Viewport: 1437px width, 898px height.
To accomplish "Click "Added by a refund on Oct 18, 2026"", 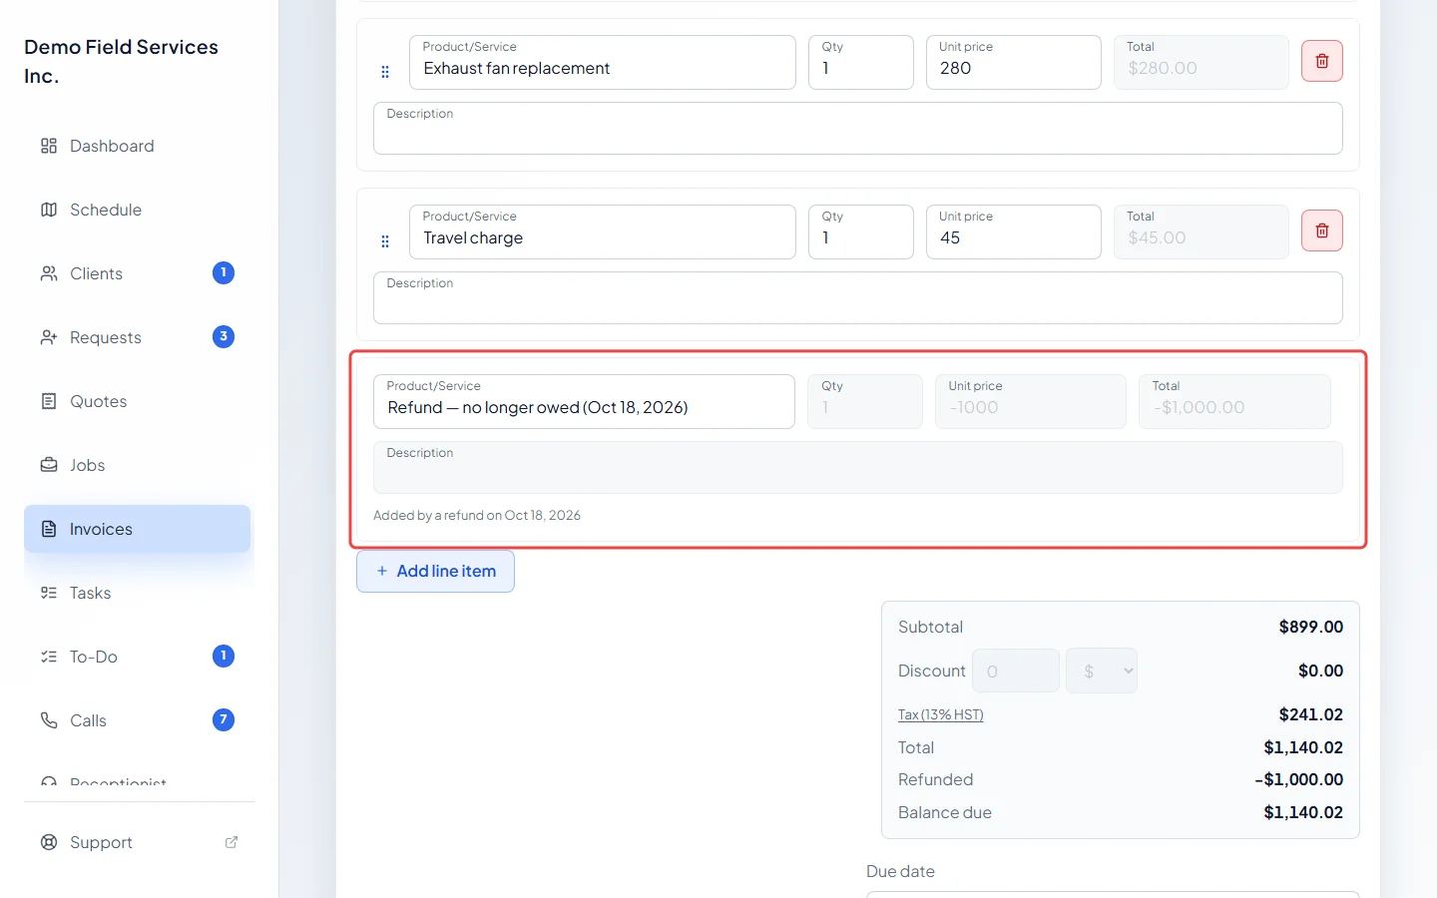I will pos(477,516).
